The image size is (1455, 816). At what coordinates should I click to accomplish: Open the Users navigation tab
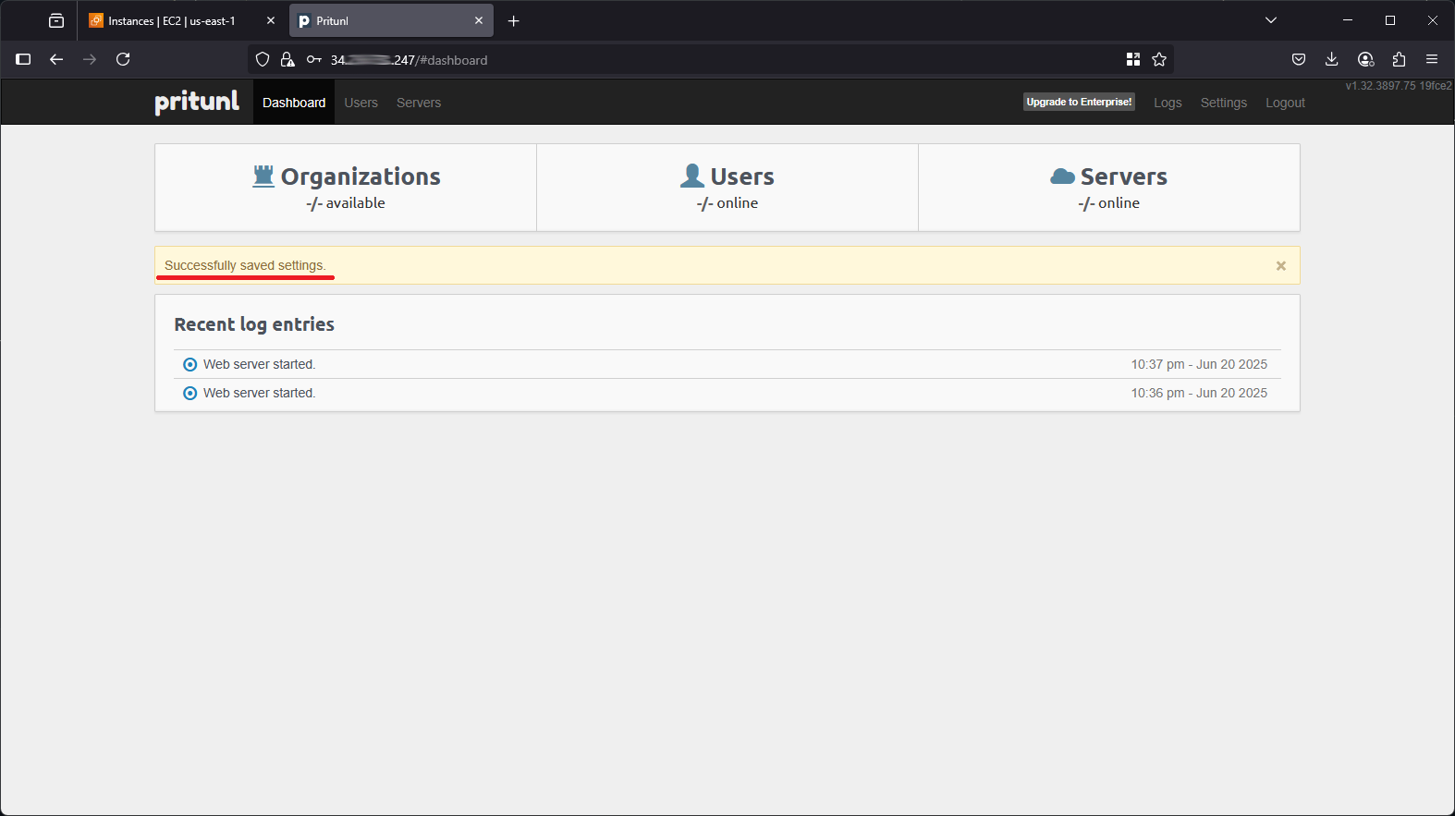[361, 103]
